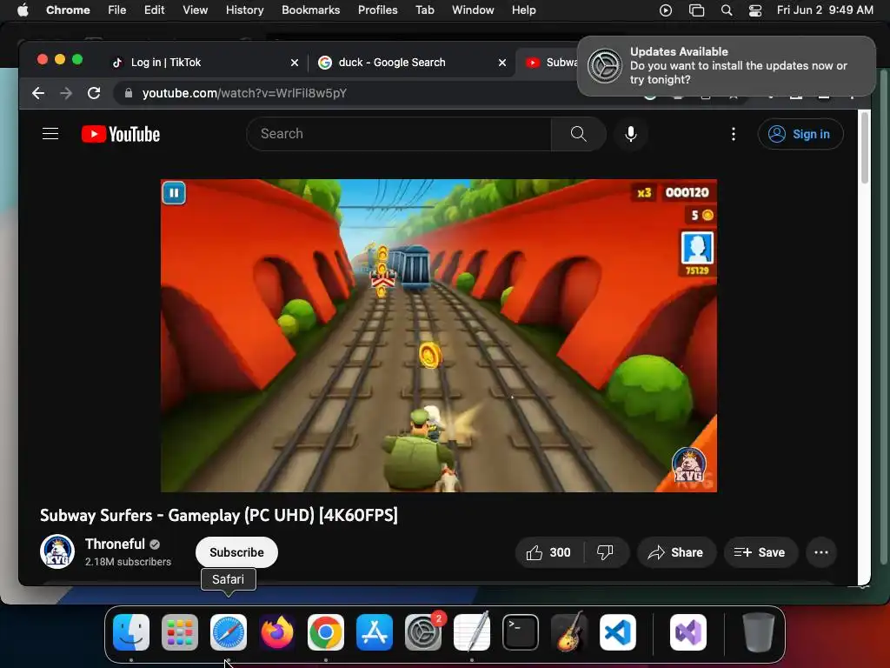Like the video with thumbs up

[x=548, y=552]
